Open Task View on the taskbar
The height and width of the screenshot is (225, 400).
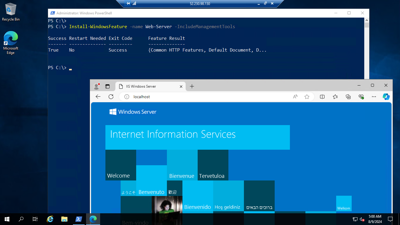(x=35, y=219)
